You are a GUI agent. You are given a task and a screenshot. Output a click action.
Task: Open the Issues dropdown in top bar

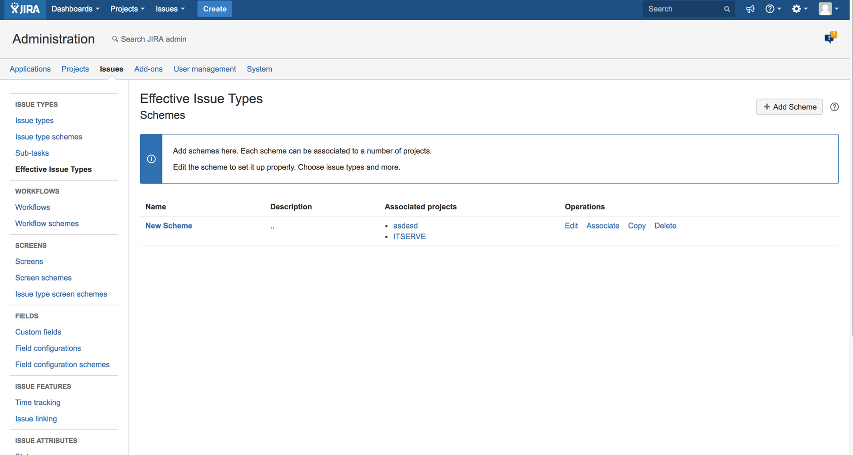[170, 9]
